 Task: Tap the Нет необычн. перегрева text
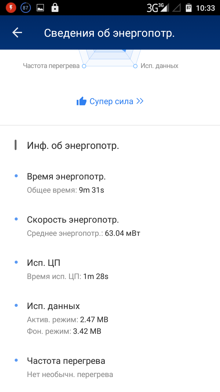[70, 374]
